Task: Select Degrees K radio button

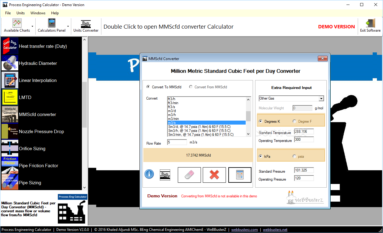Action: 261,121
